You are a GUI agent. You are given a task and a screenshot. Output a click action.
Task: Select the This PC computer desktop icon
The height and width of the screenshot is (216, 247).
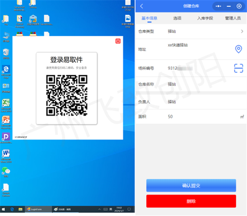(x=6, y=37)
